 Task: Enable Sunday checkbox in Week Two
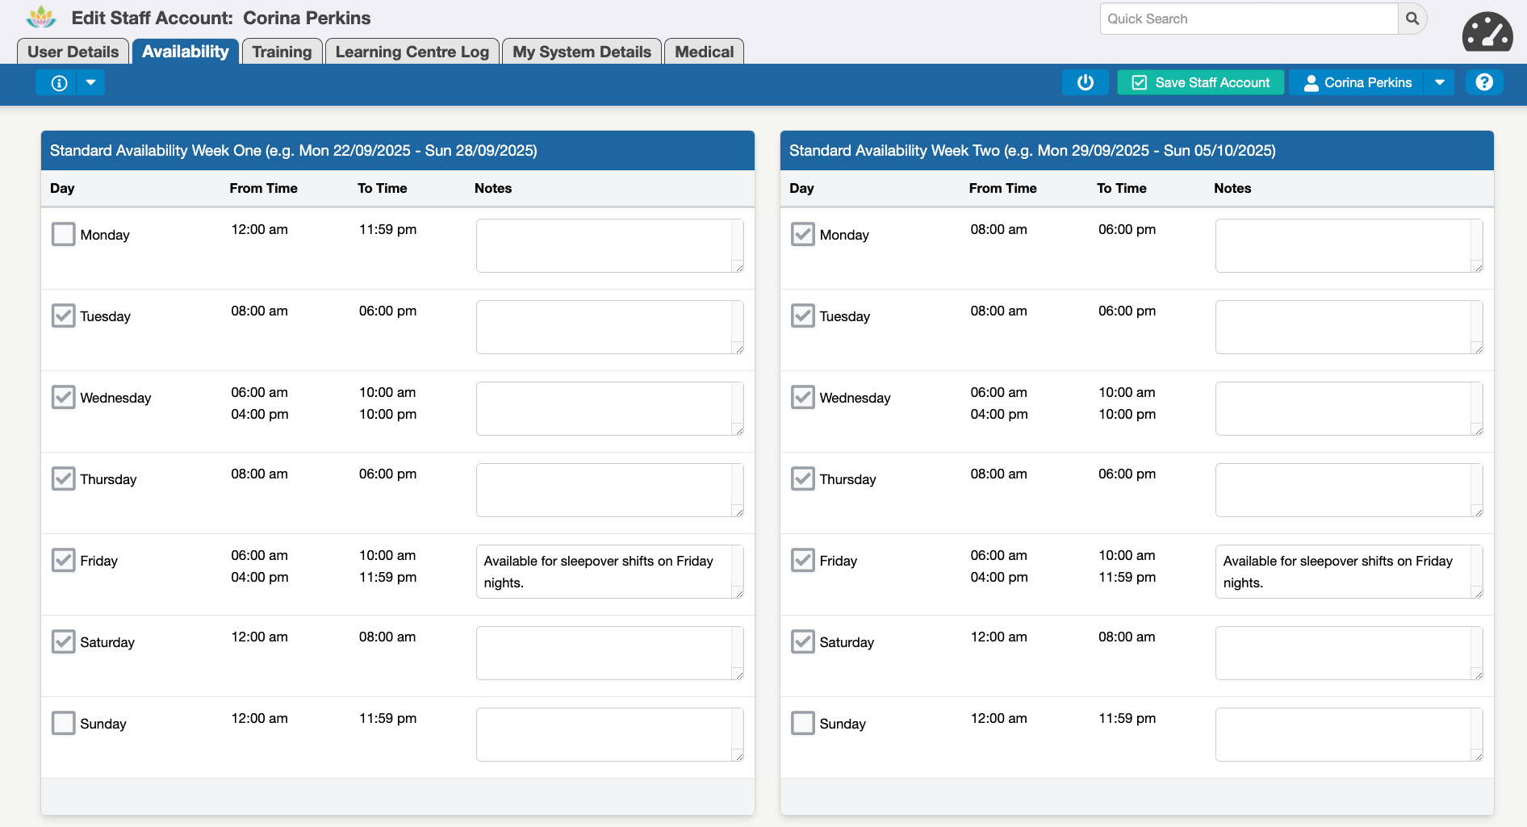coord(802,723)
